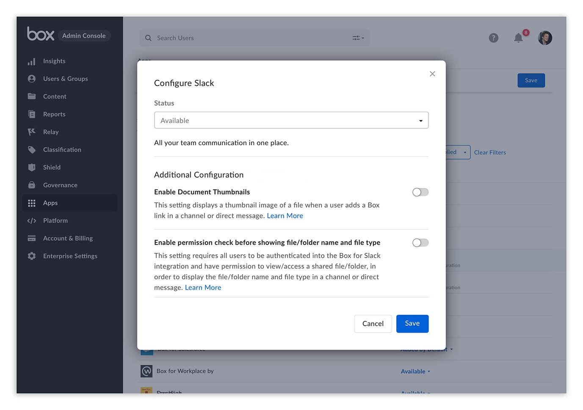583x410 pixels.
Task: Click Save button in Apps page header
Action: click(x=531, y=80)
